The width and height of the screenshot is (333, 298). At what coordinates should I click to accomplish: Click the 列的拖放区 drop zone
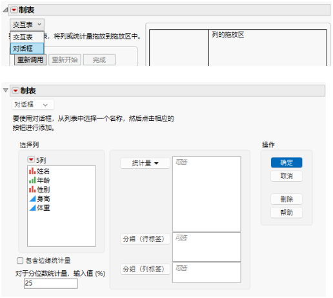[x=268, y=48]
